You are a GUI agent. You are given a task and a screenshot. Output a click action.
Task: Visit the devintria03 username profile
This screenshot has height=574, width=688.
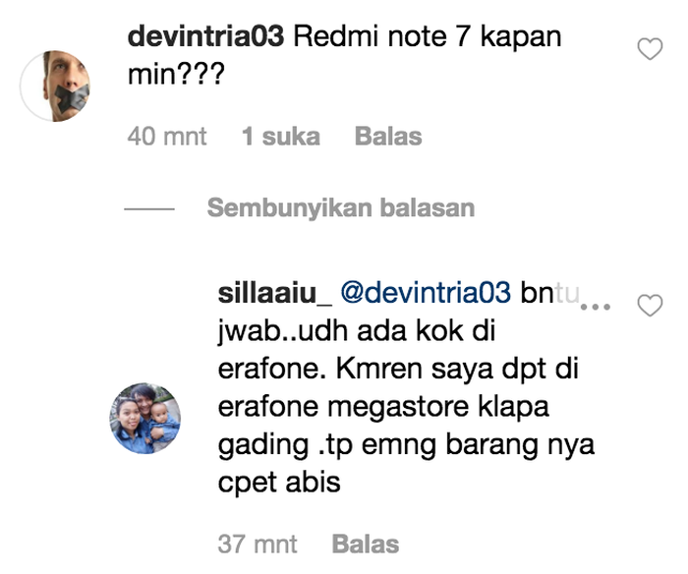pyautogui.click(x=205, y=36)
